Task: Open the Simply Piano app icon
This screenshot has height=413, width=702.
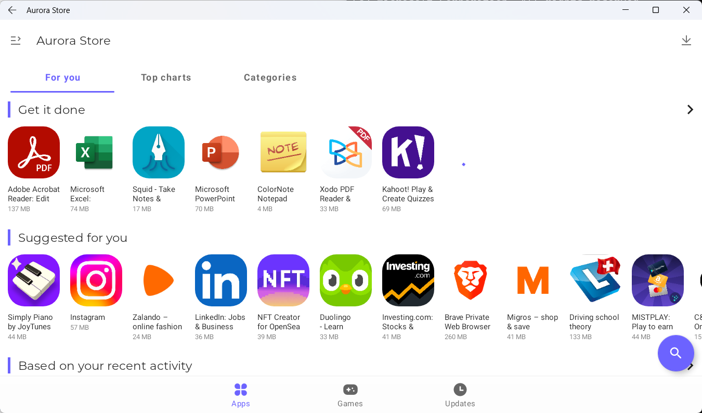Action: 34,280
